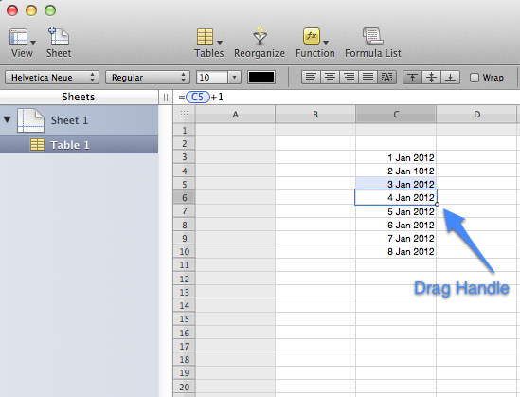This screenshot has width=520, height=397.
Task: Align text left
Action: (x=311, y=78)
